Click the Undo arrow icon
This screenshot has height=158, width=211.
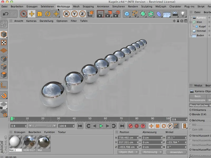[x=6, y=14]
